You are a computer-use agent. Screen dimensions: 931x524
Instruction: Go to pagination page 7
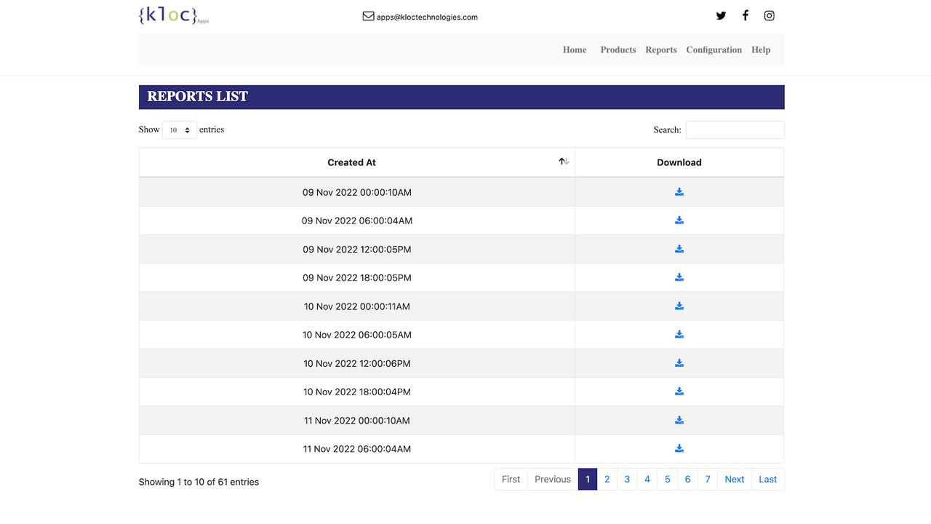click(708, 479)
